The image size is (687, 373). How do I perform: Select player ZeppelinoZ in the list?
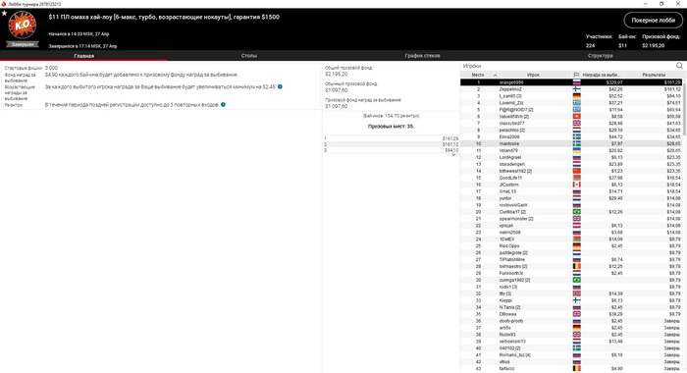click(x=571, y=89)
